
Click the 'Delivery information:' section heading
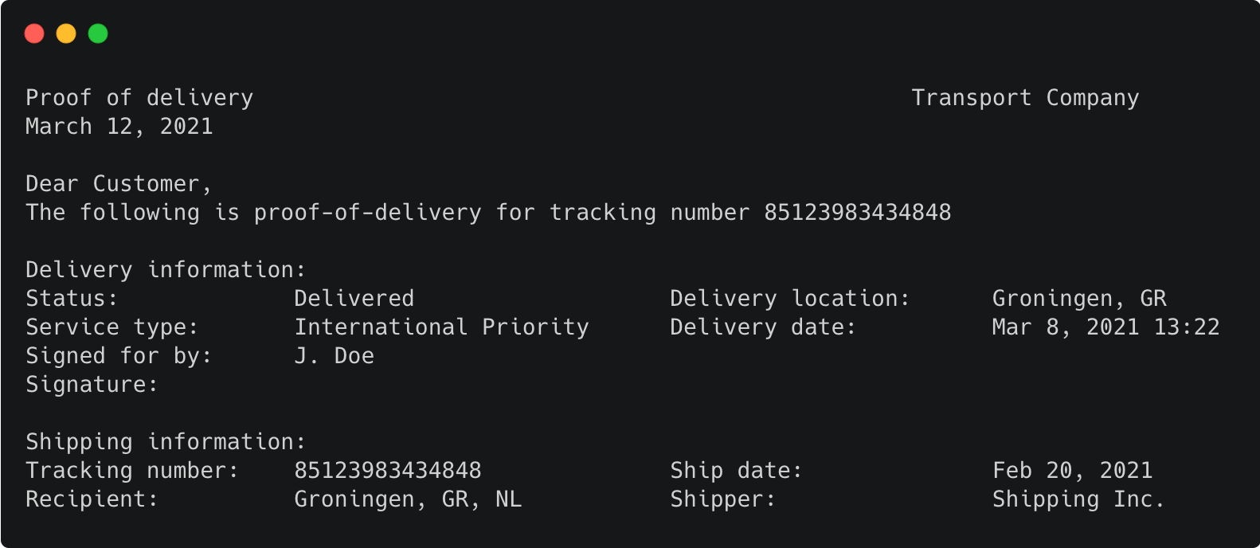pos(166,270)
